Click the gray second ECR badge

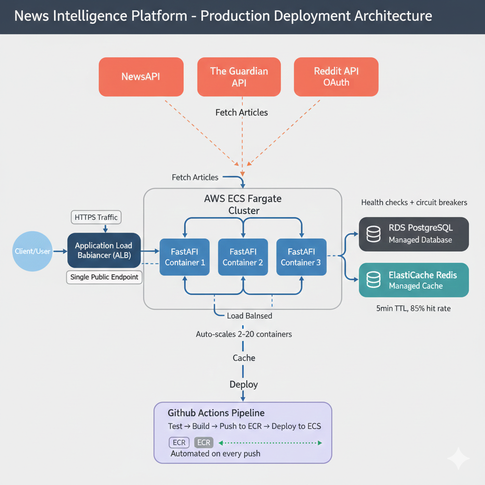(203, 442)
